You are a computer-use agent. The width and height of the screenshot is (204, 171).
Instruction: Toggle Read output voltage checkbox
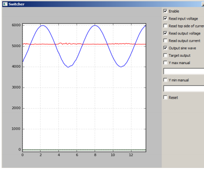click(165, 33)
